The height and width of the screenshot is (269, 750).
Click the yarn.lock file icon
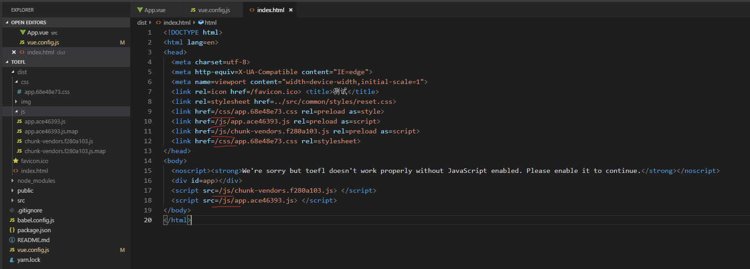point(12,260)
